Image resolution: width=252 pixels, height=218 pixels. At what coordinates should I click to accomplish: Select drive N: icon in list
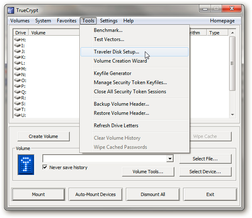click(x=17, y=75)
